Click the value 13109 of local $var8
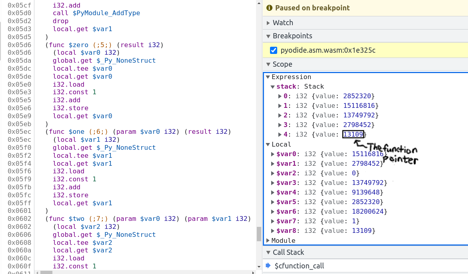Viewport: 468px width, 274px height. coord(362,231)
